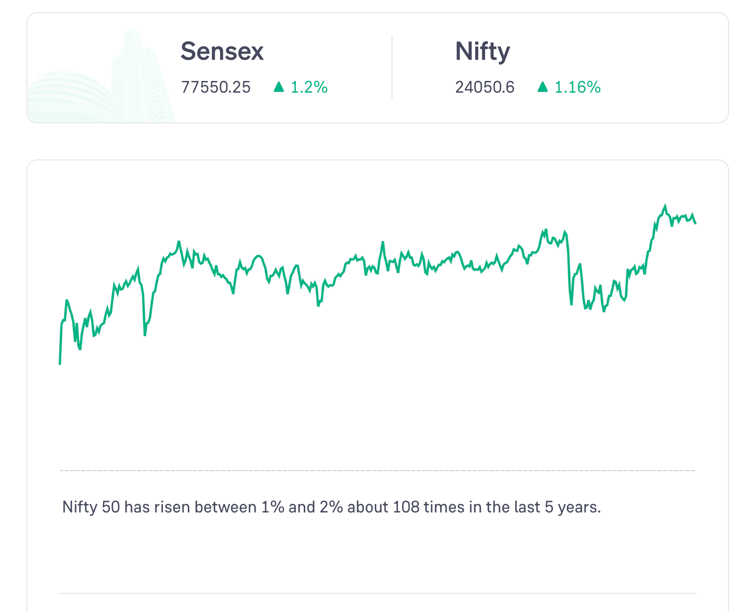Click the green up triangle beside Sensex 1.2%
Image resolution: width=747 pixels, height=612 pixels.
pos(279,87)
